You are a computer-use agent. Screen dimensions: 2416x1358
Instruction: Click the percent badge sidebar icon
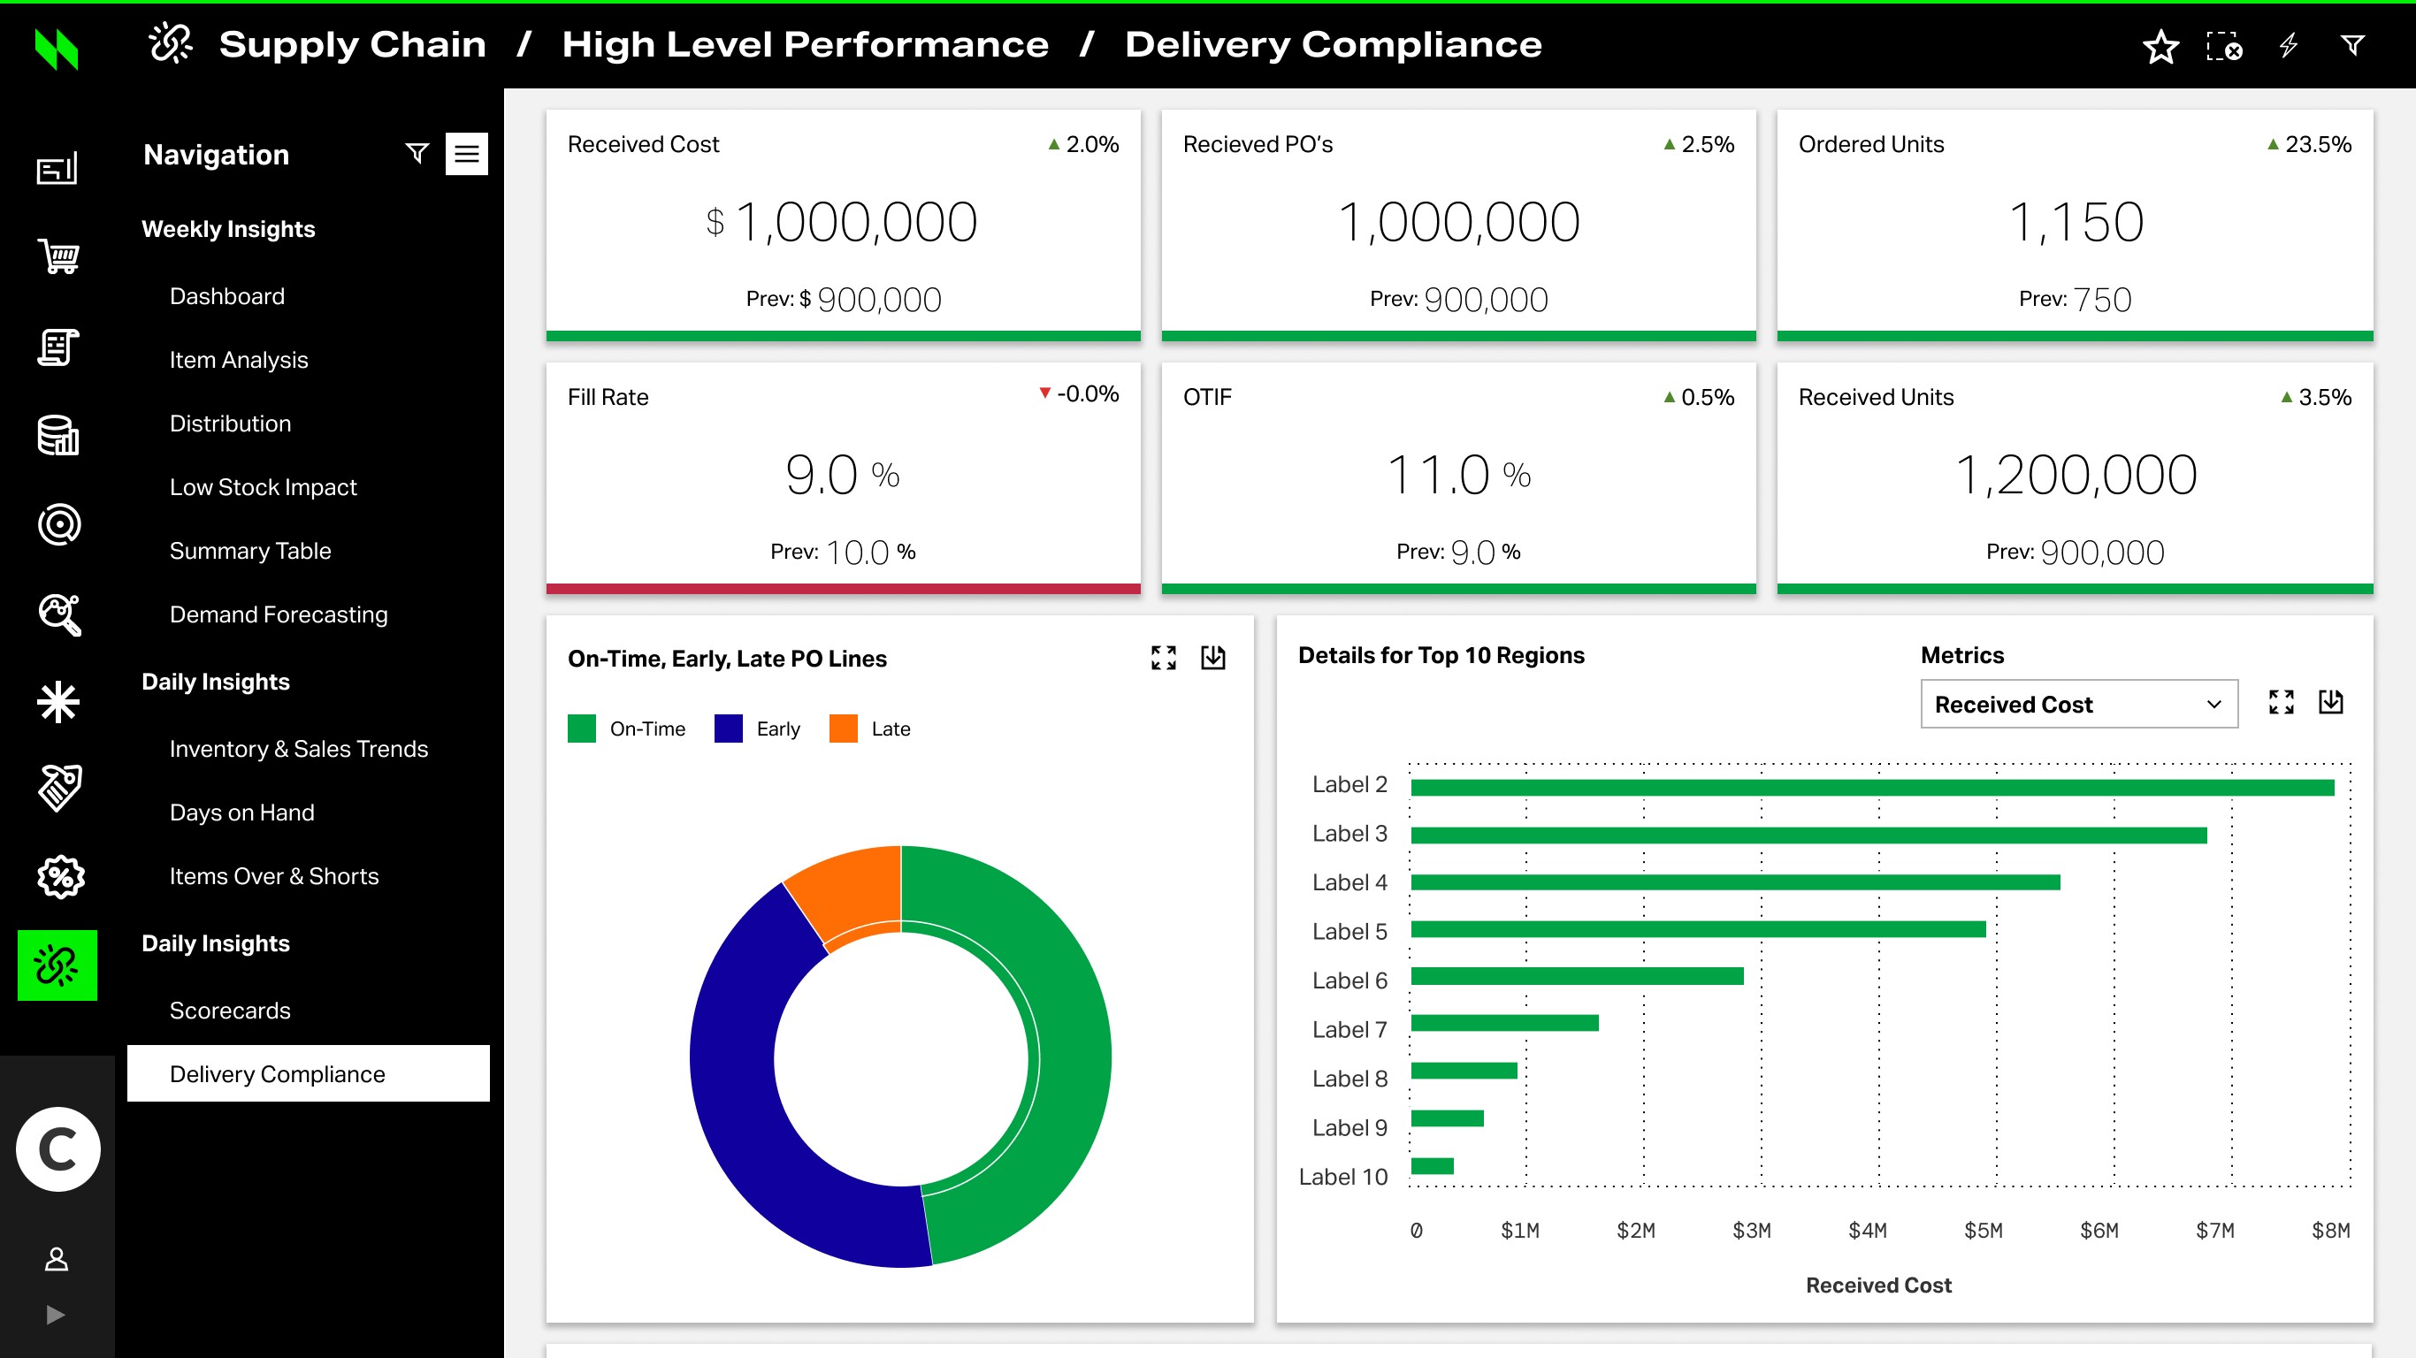click(x=60, y=877)
